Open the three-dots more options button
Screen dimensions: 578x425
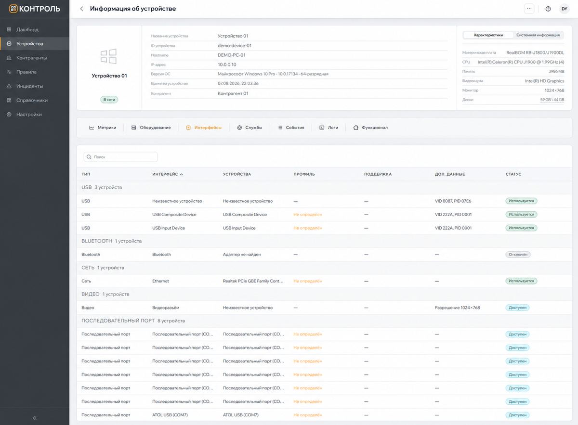tap(529, 9)
